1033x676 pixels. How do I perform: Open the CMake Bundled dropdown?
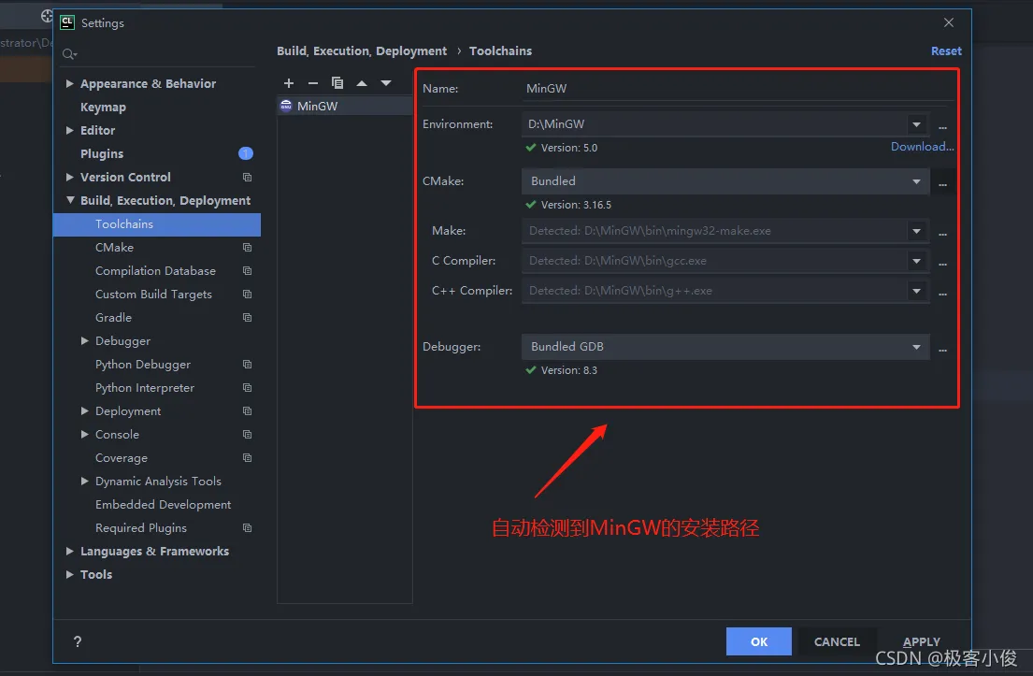click(916, 181)
